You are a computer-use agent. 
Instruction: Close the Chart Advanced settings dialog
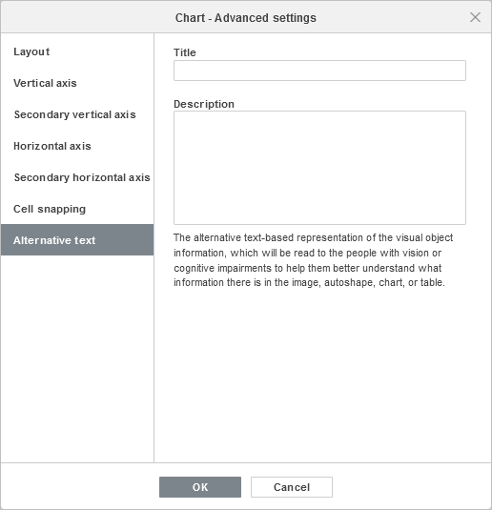pos(475,17)
